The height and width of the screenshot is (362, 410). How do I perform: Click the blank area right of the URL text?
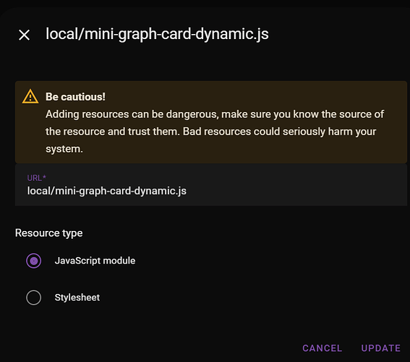coord(296,191)
